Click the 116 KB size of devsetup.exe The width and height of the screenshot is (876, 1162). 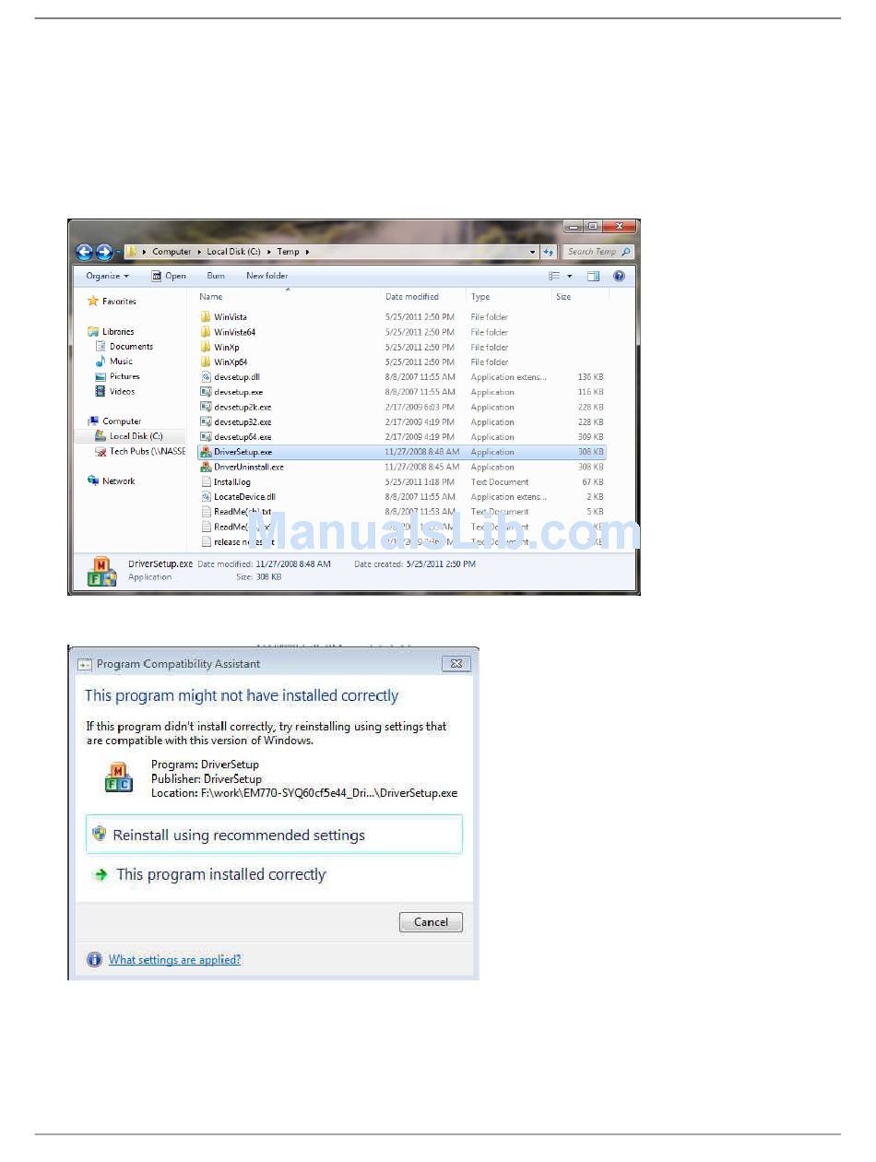click(x=590, y=392)
